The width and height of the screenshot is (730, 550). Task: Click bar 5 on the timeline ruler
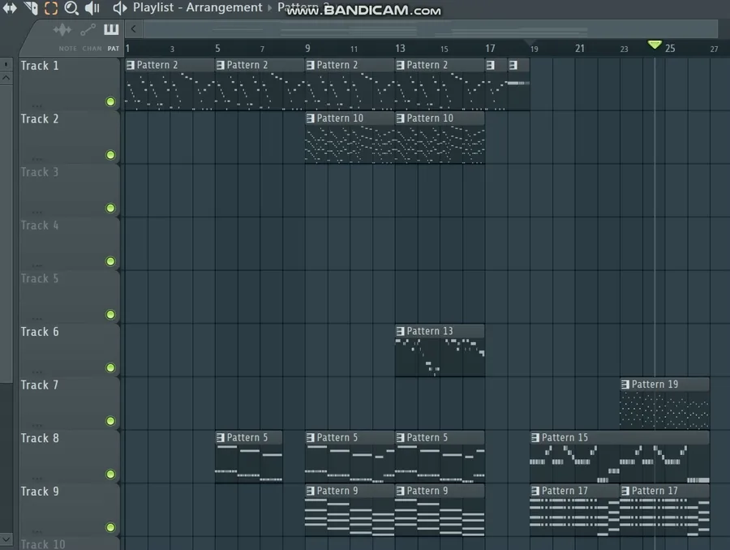coord(217,49)
